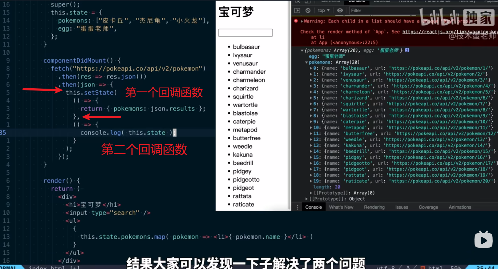
Task: Click butterfree in the page list
Action: [x=247, y=138]
